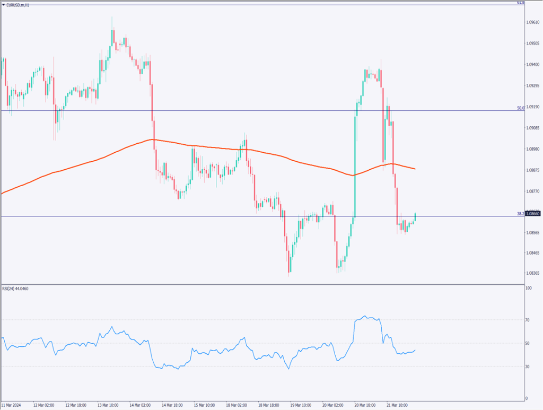Open the EURUSD.m,H1 triangle dropdown arrow
The width and height of the screenshot is (543, 410).
coord(4,4)
